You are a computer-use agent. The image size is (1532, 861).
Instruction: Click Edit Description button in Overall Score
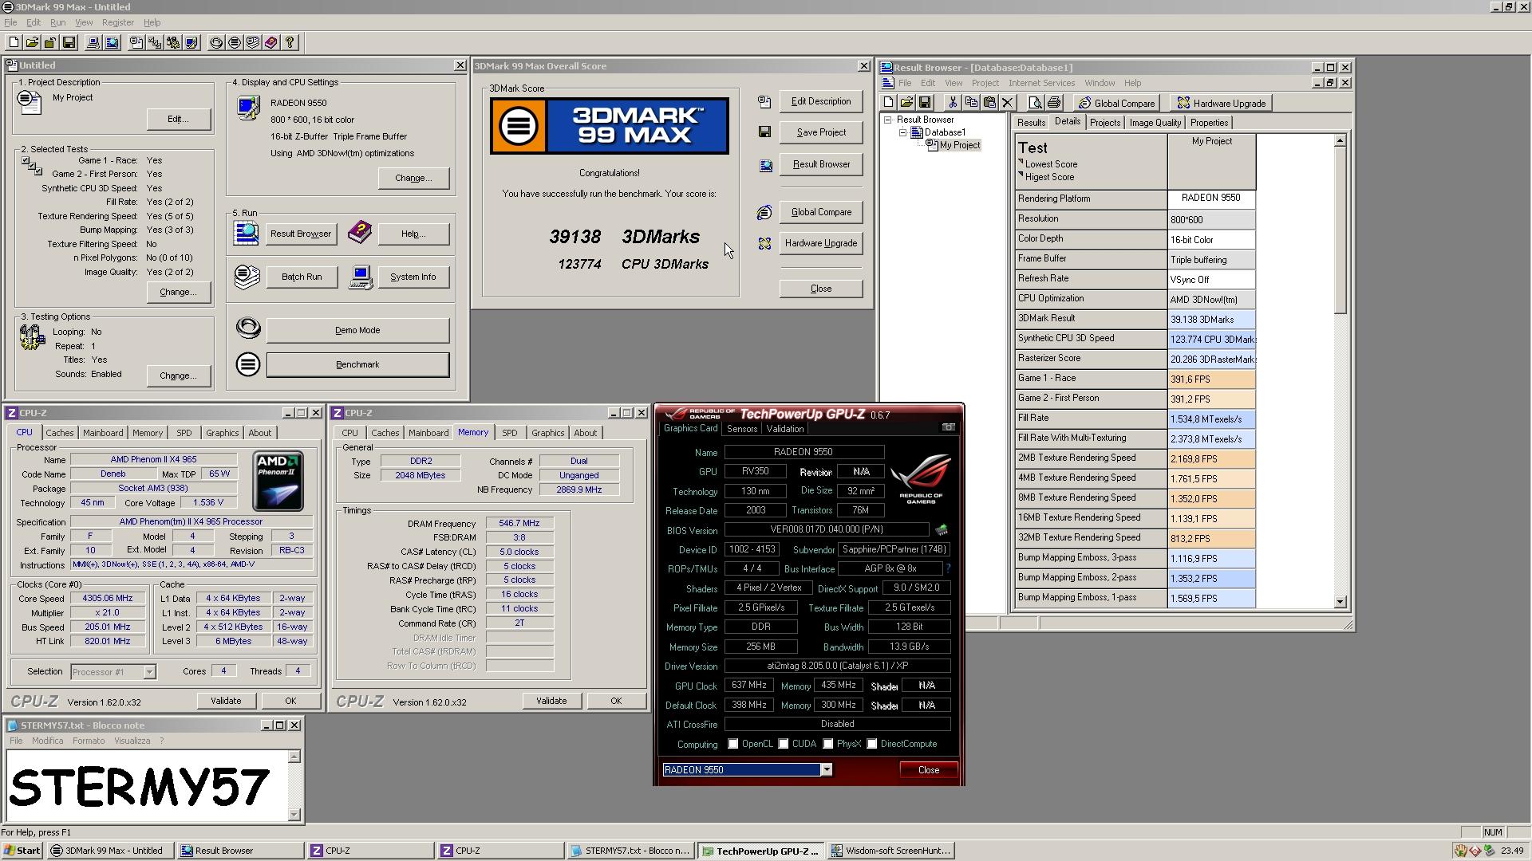[x=821, y=101]
